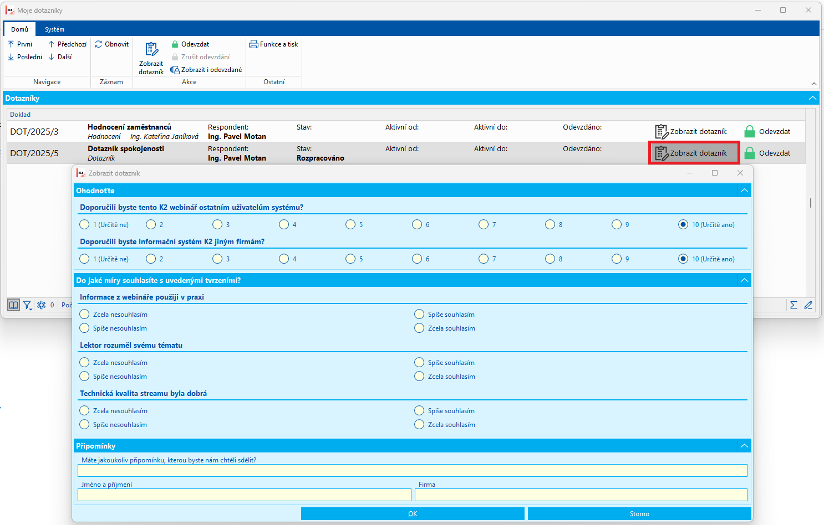The width and height of the screenshot is (824, 525).
Task: Open the Domů ribbon tab
Action: click(x=19, y=29)
